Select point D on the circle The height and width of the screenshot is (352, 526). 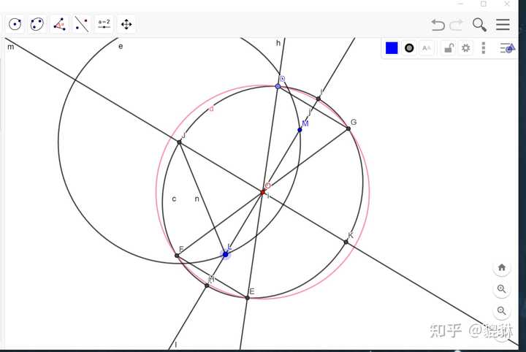pyautogui.click(x=278, y=86)
